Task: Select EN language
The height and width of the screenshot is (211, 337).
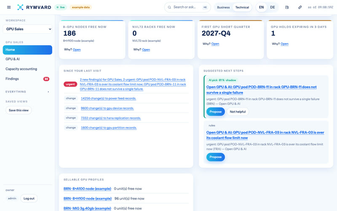Action: [261, 7]
